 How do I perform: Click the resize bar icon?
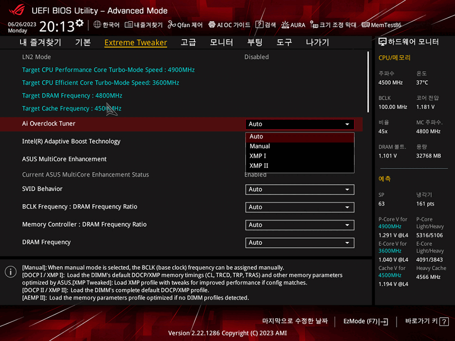(x=314, y=25)
